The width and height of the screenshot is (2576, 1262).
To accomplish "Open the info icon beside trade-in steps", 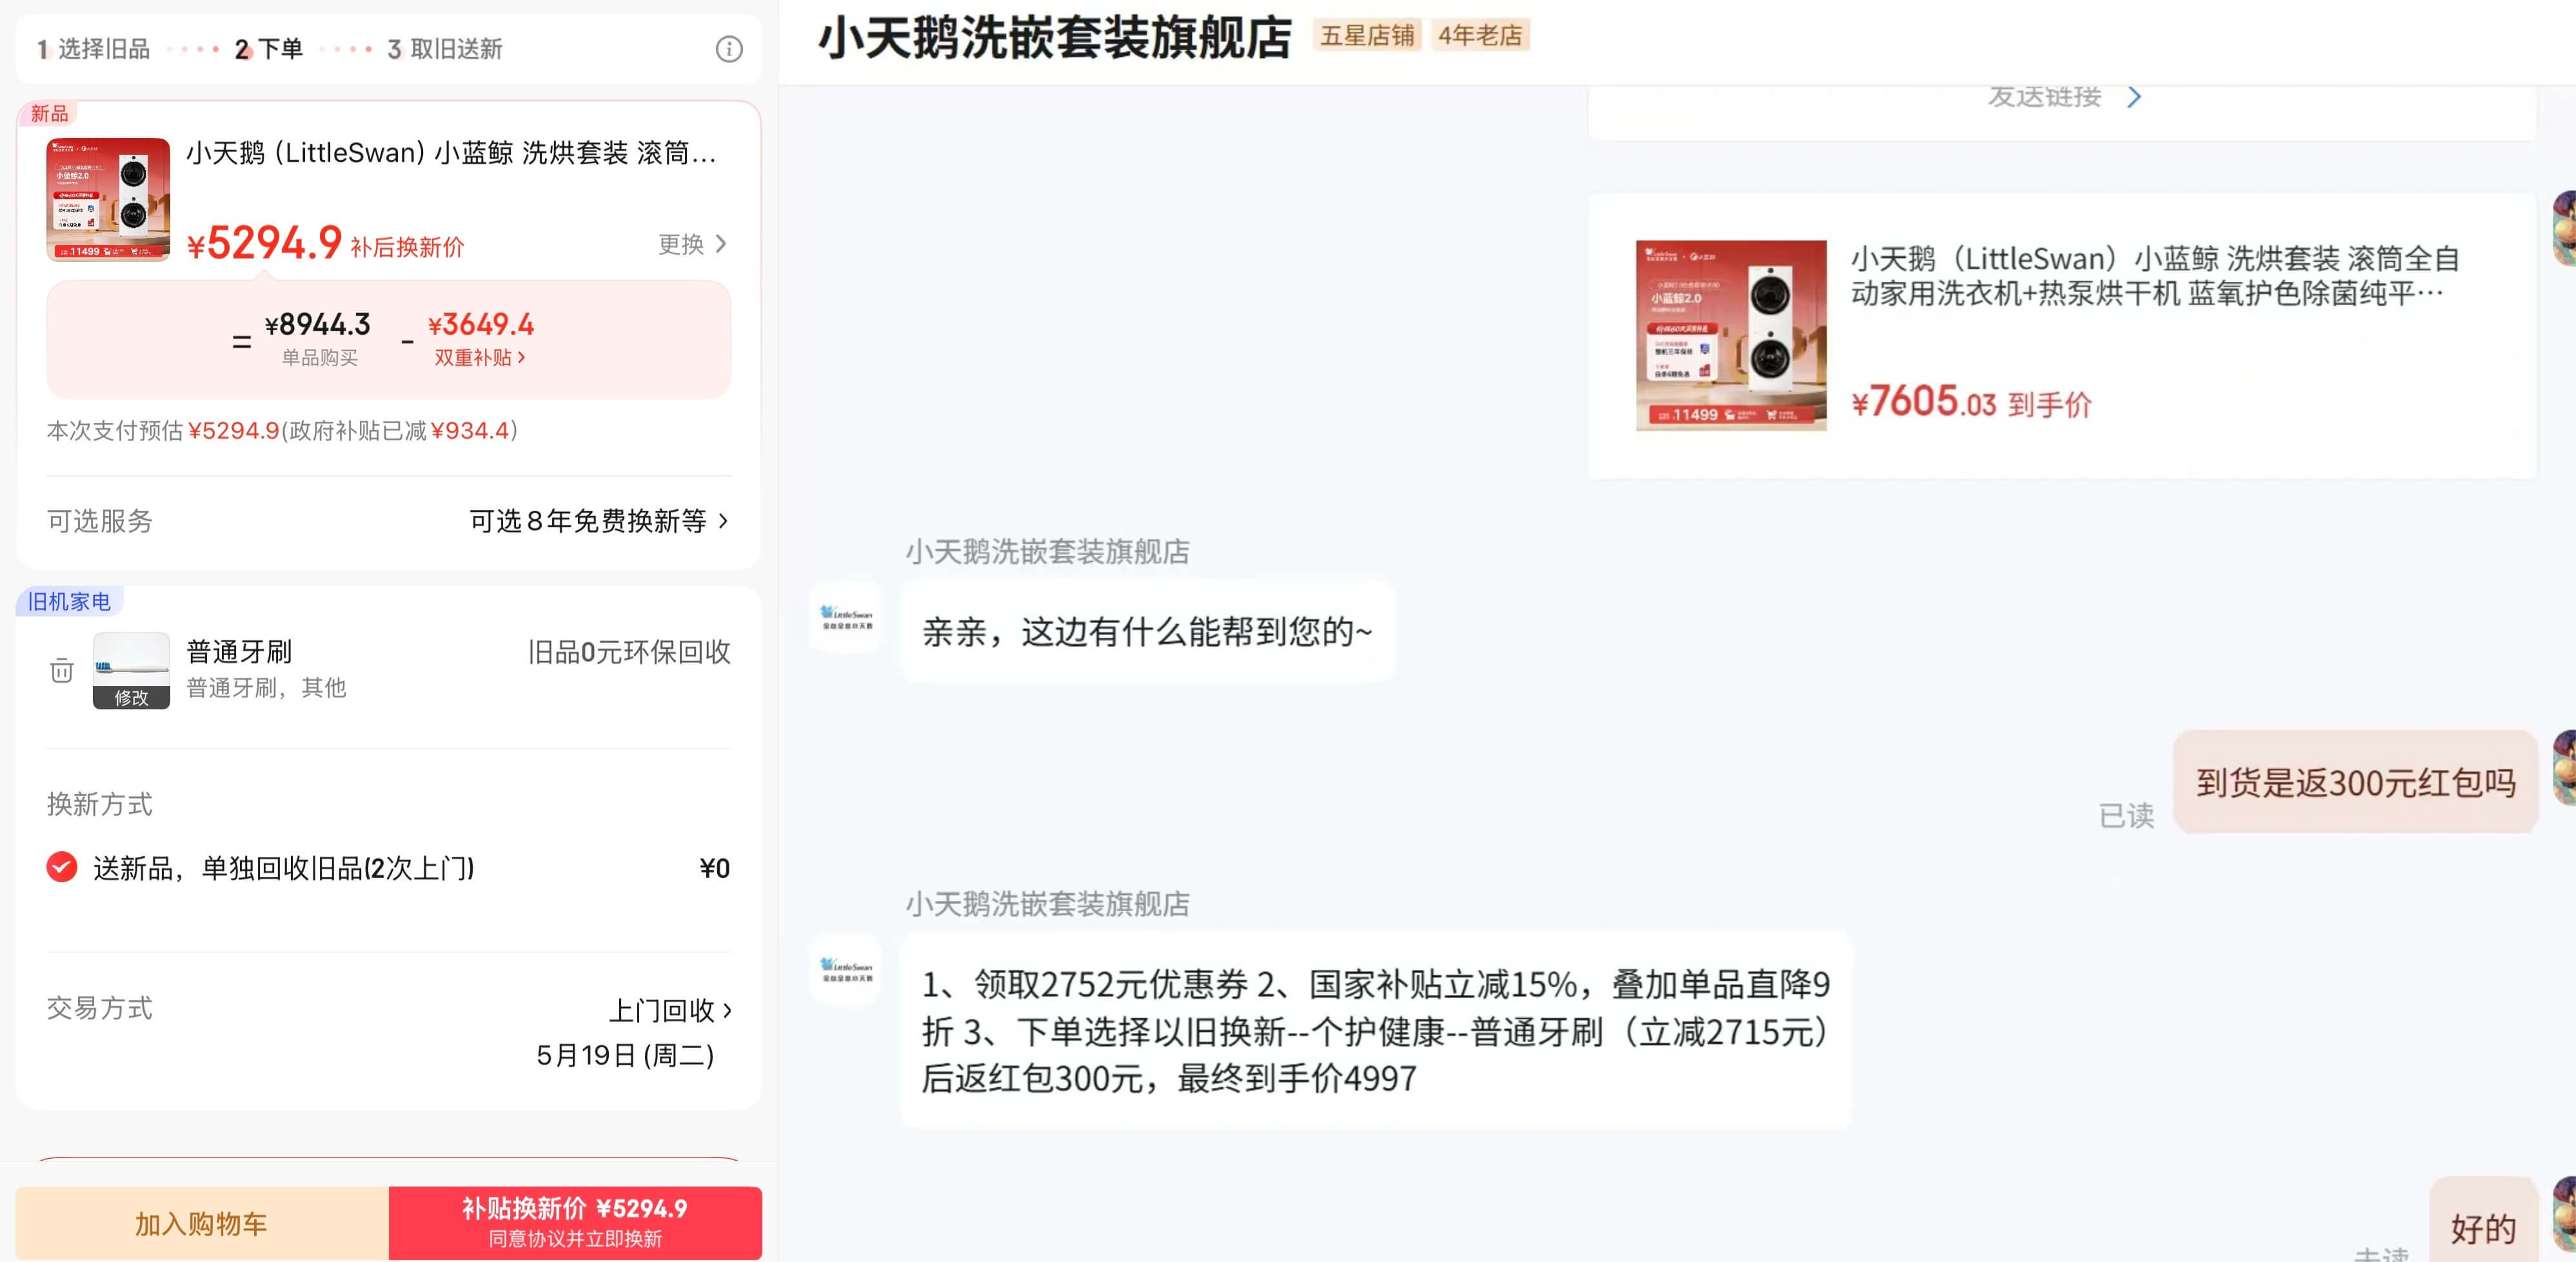I will click(x=729, y=49).
